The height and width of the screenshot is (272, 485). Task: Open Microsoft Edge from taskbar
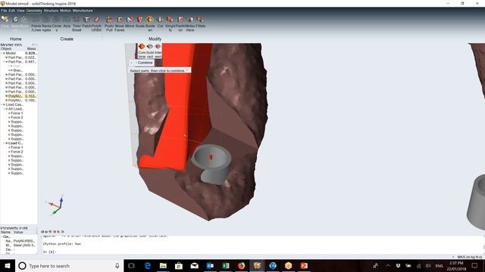(148, 266)
